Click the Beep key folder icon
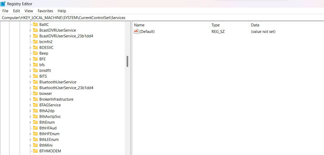Viewport: 324px width, 155px height. (x=36, y=53)
